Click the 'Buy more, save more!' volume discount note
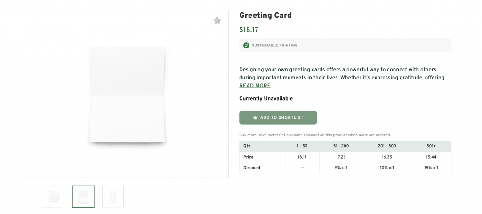 [x=315, y=135]
